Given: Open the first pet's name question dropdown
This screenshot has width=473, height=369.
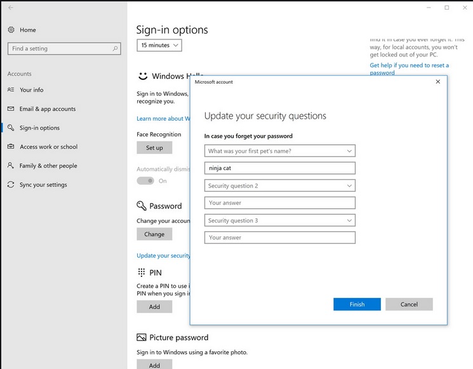Looking at the screenshot, I should pos(279,151).
